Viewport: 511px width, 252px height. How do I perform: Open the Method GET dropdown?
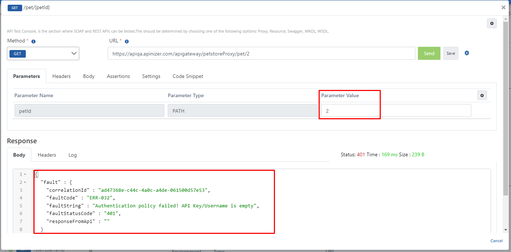tap(43, 53)
